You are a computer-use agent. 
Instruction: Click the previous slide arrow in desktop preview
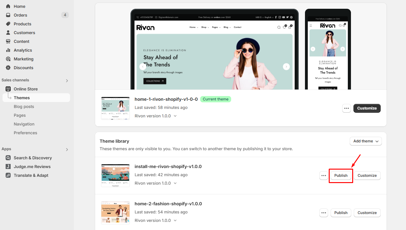(143, 67)
